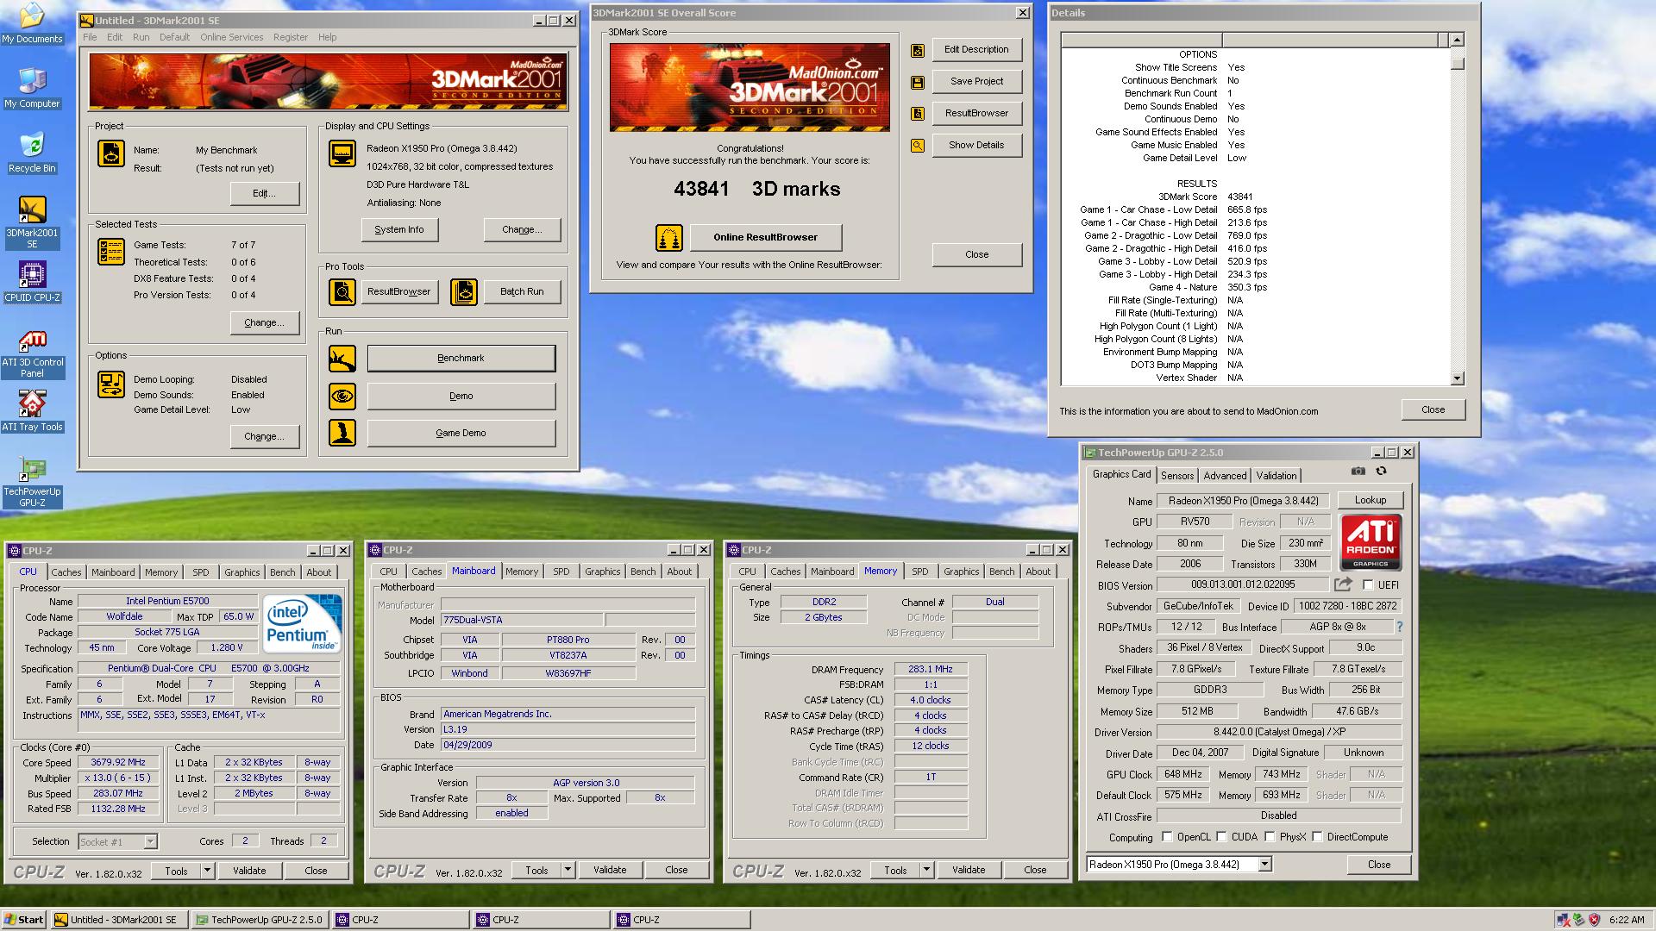The height and width of the screenshot is (931, 1656).
Task: Click the Lookup button in GPU-Z
Action: 1370,500
